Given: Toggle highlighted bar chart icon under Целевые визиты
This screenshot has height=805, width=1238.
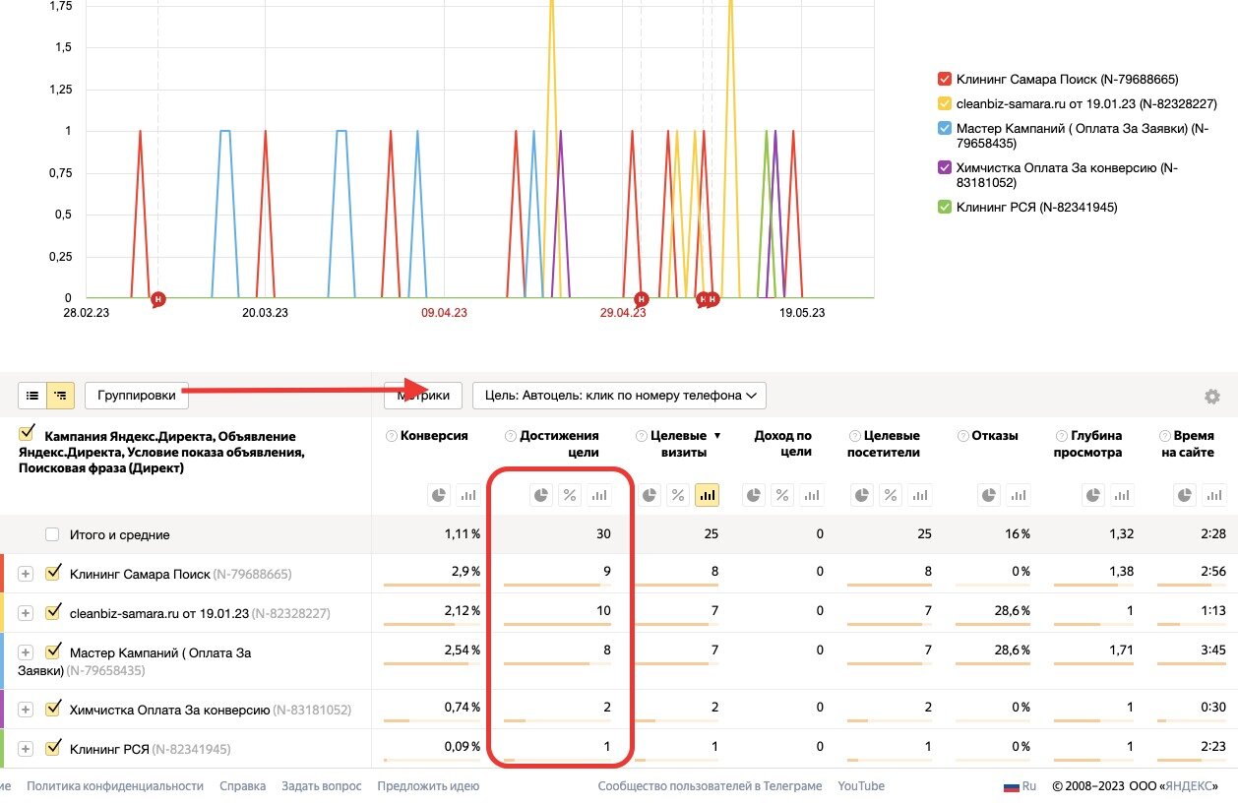Looking at the screenshot, I should point(707,496).
